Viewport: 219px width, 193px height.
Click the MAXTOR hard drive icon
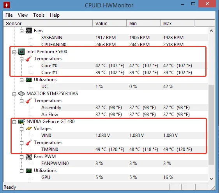pyautogui.click(x=21, y=94)
